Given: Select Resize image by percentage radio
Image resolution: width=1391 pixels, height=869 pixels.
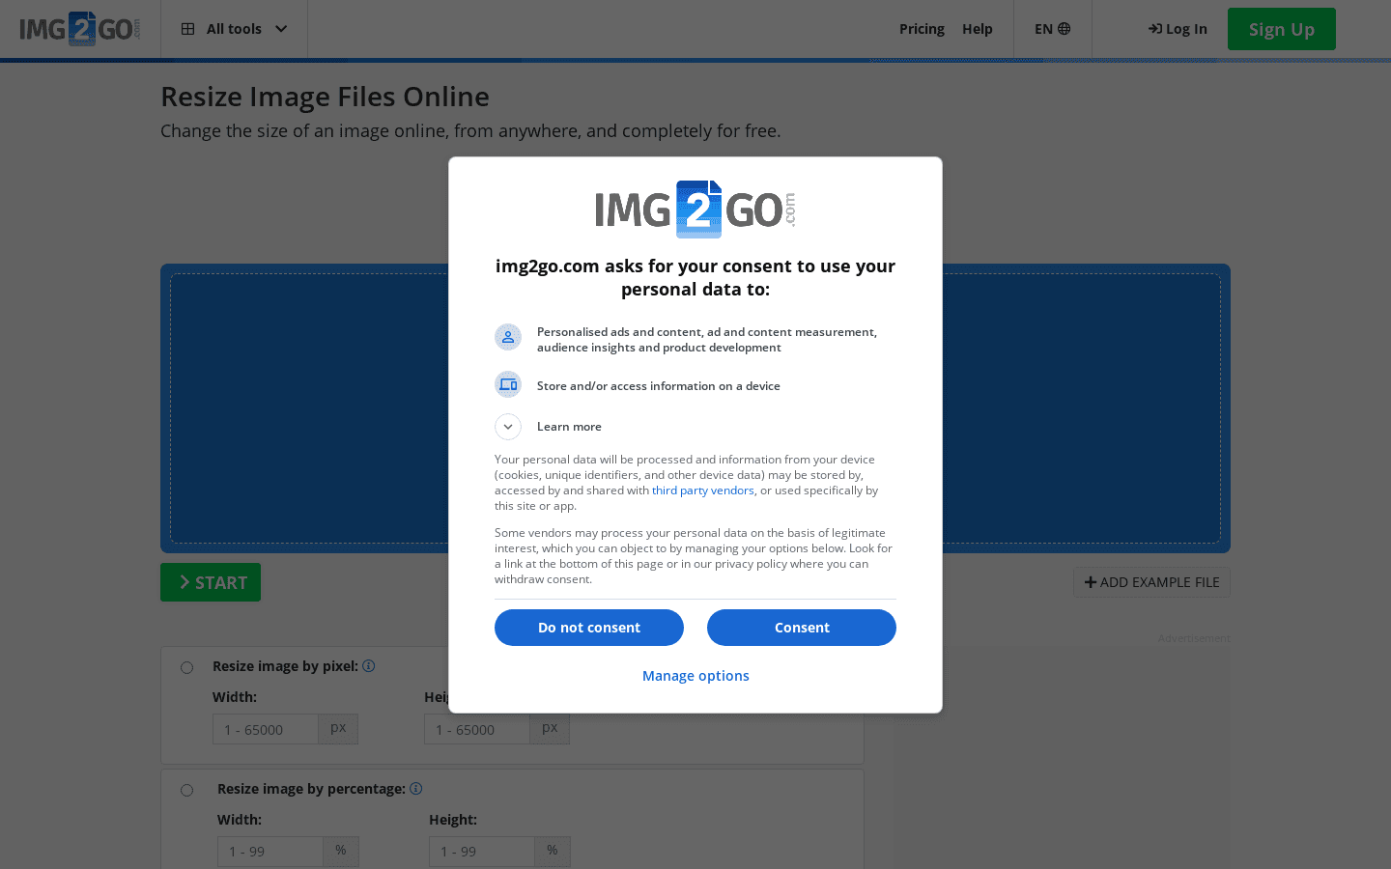Looking at the screenshot, I should pos(187,790).
